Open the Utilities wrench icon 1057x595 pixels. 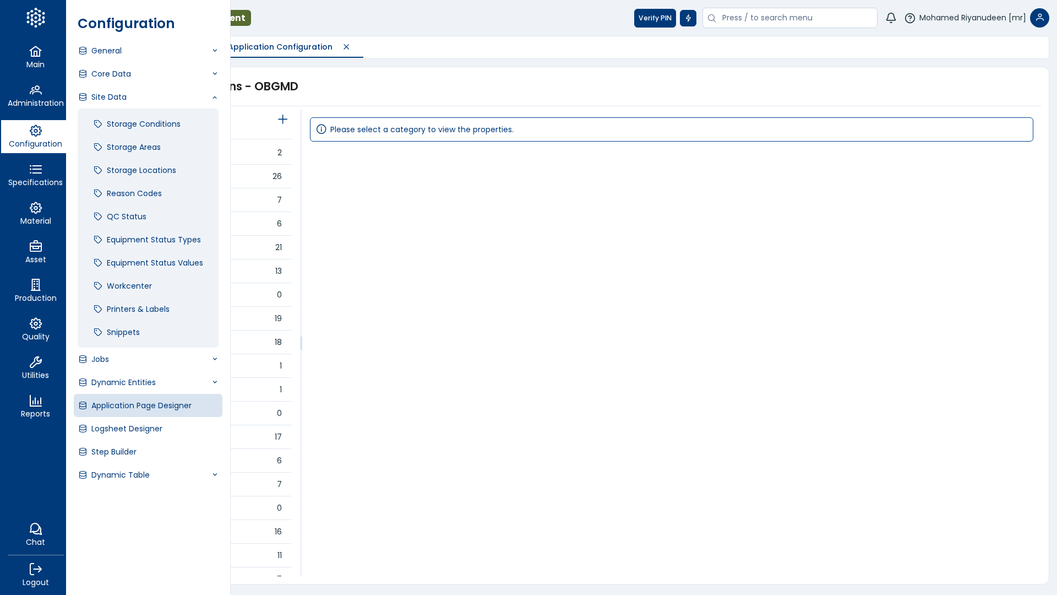click(x=35, y=363)
